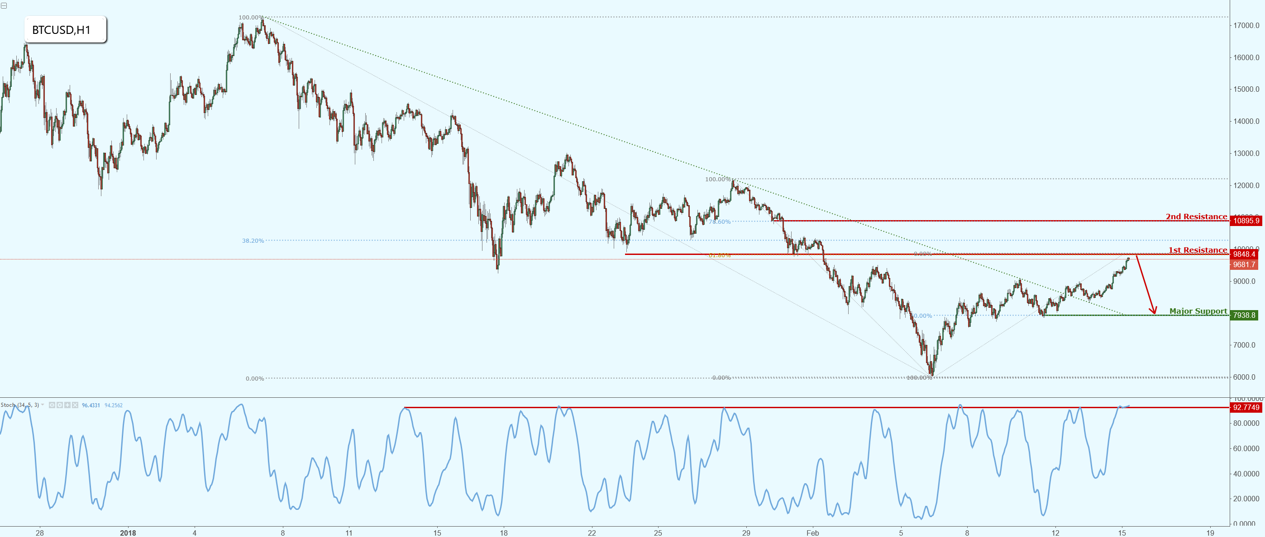Collapse the chart pane with the minus icon

click(x=4, y=5)
